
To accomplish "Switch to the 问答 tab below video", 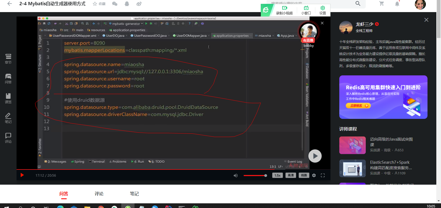I will pos(64,194).
